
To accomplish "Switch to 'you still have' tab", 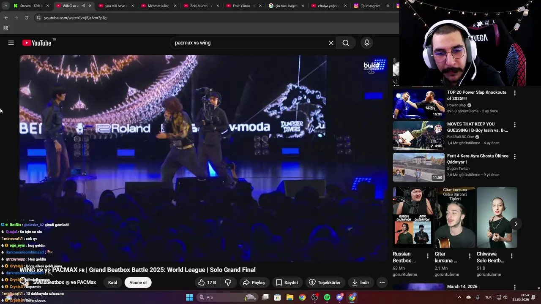I will (116, 6).
